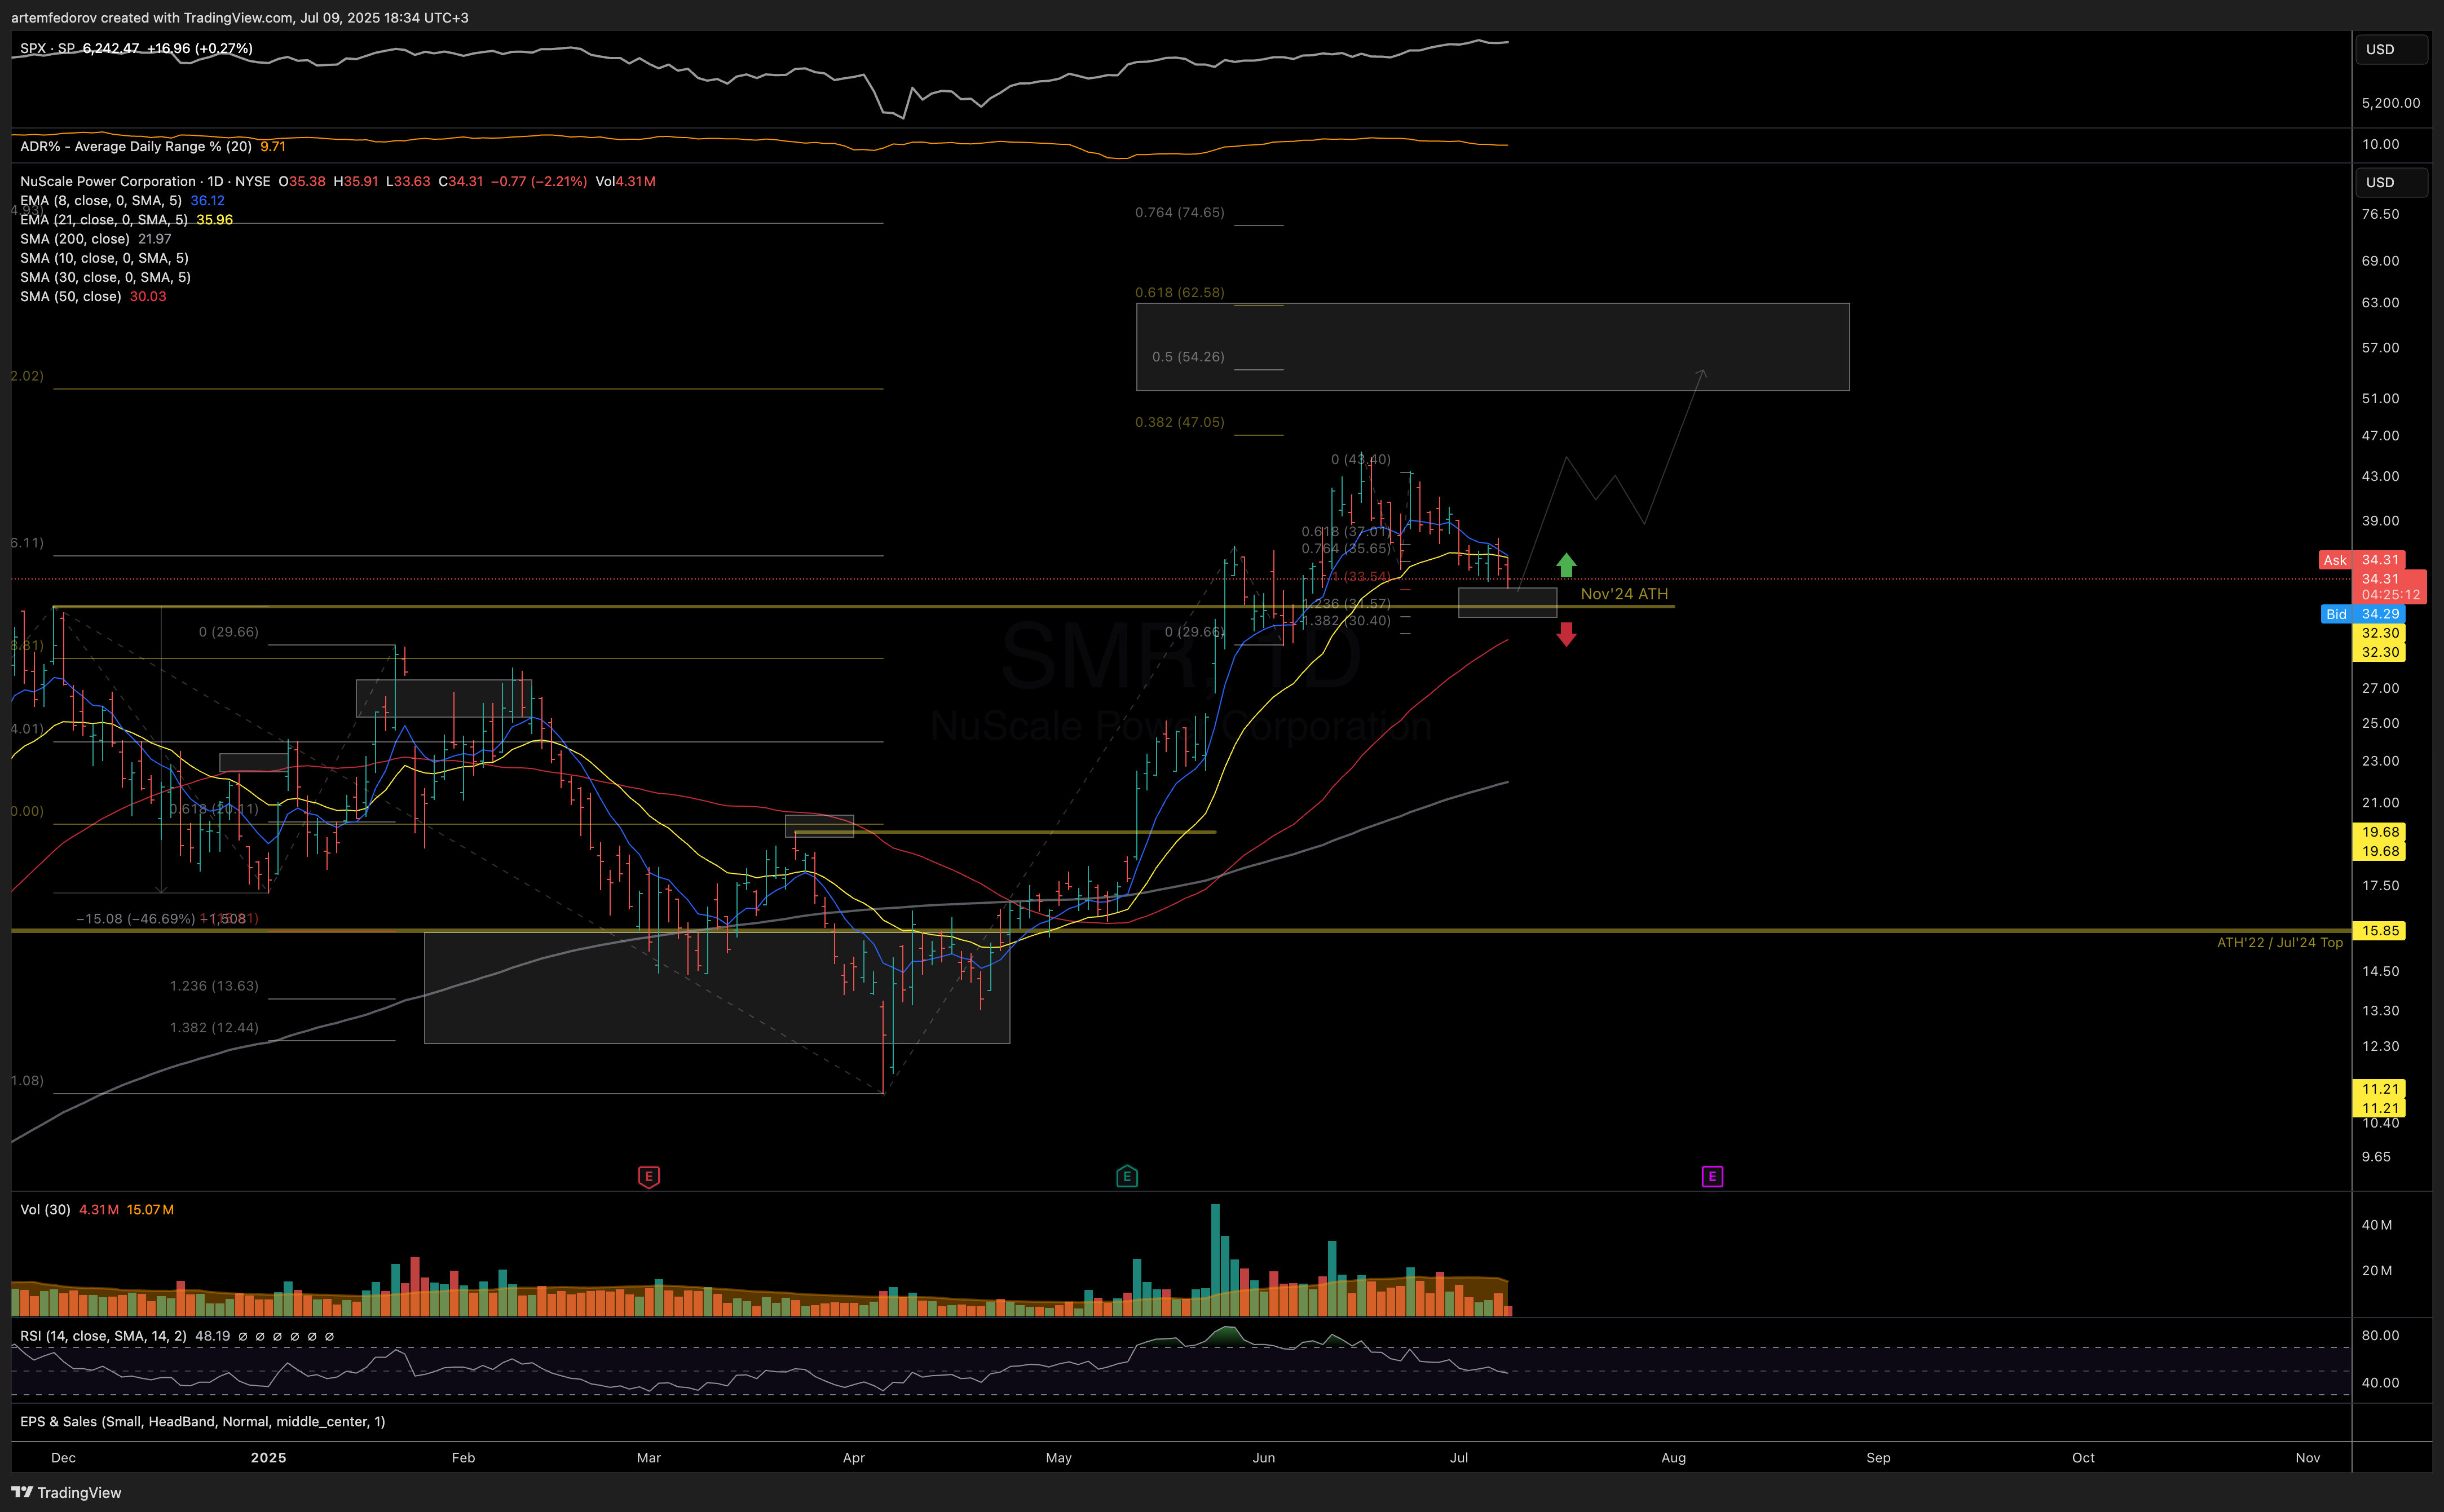
Task: Select the ADR% Average Daily Range legend
Action: coord(136,146)
